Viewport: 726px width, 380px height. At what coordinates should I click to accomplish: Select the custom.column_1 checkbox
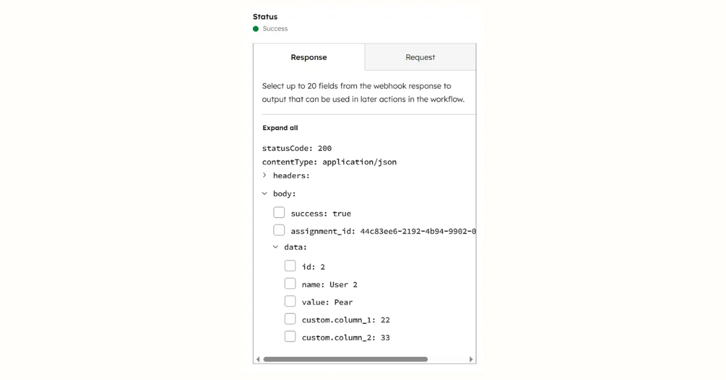click(290, 318)
